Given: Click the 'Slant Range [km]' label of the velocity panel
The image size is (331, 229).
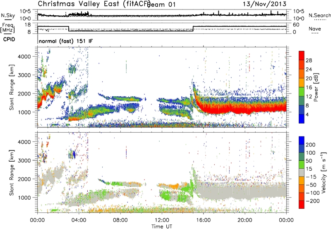Looking at the screenshot, I should [12, 172].
